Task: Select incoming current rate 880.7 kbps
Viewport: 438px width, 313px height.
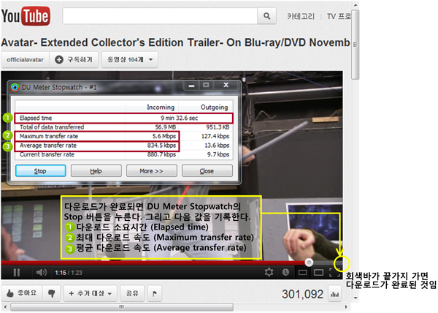Action: click(x=161, y=154)
